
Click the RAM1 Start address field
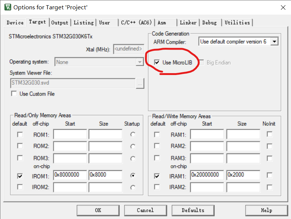pos(207,134)
